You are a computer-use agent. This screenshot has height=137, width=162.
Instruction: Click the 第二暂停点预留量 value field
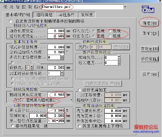tap(56, 121)
